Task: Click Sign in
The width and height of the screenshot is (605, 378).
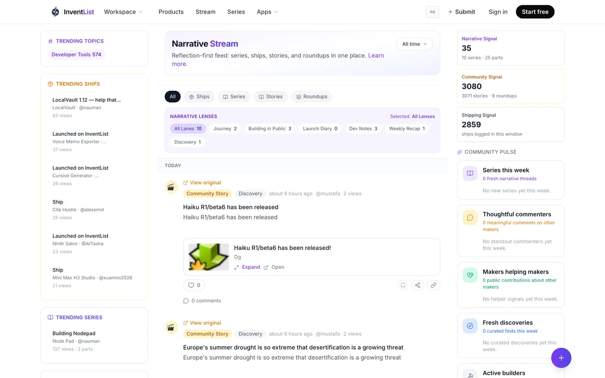Action: [x=498, y=12]
